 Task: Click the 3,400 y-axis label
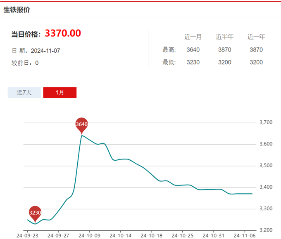tap(266, 187)
